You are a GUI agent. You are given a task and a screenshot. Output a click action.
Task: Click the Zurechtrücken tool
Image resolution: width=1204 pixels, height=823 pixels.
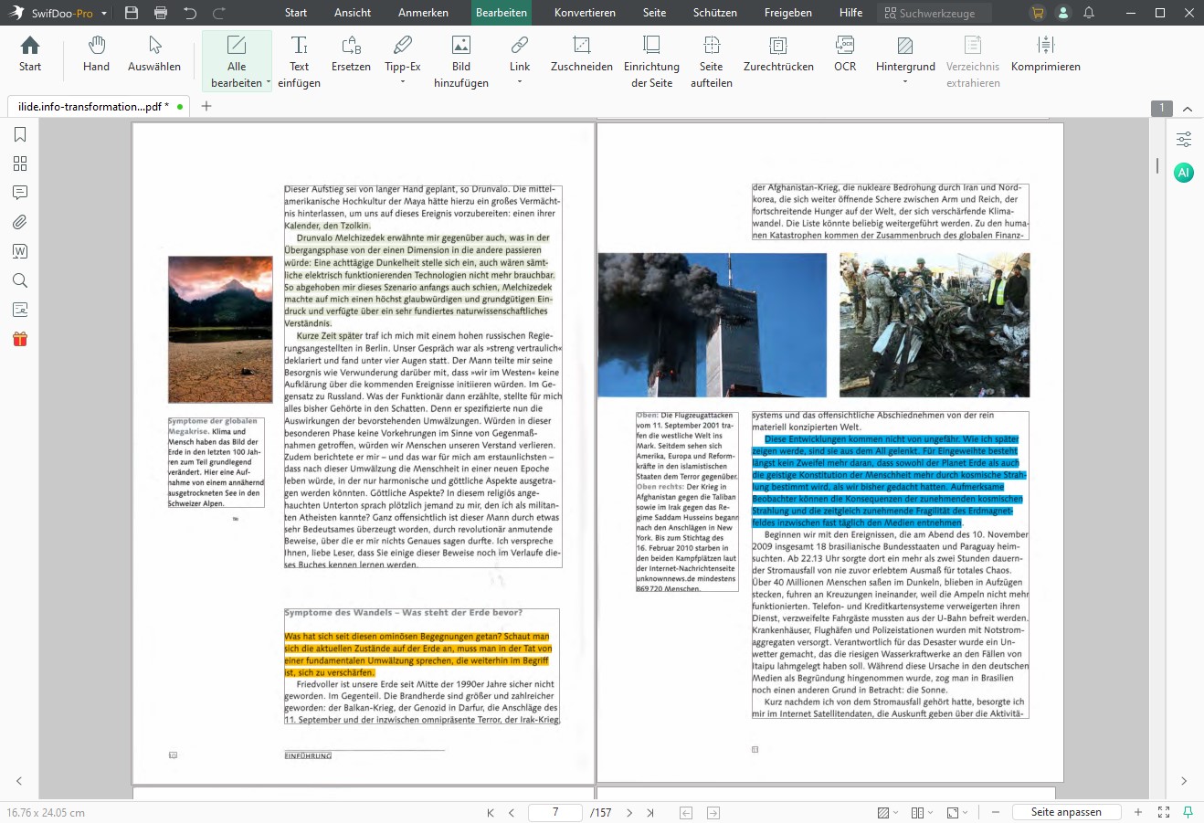[778, 55]
